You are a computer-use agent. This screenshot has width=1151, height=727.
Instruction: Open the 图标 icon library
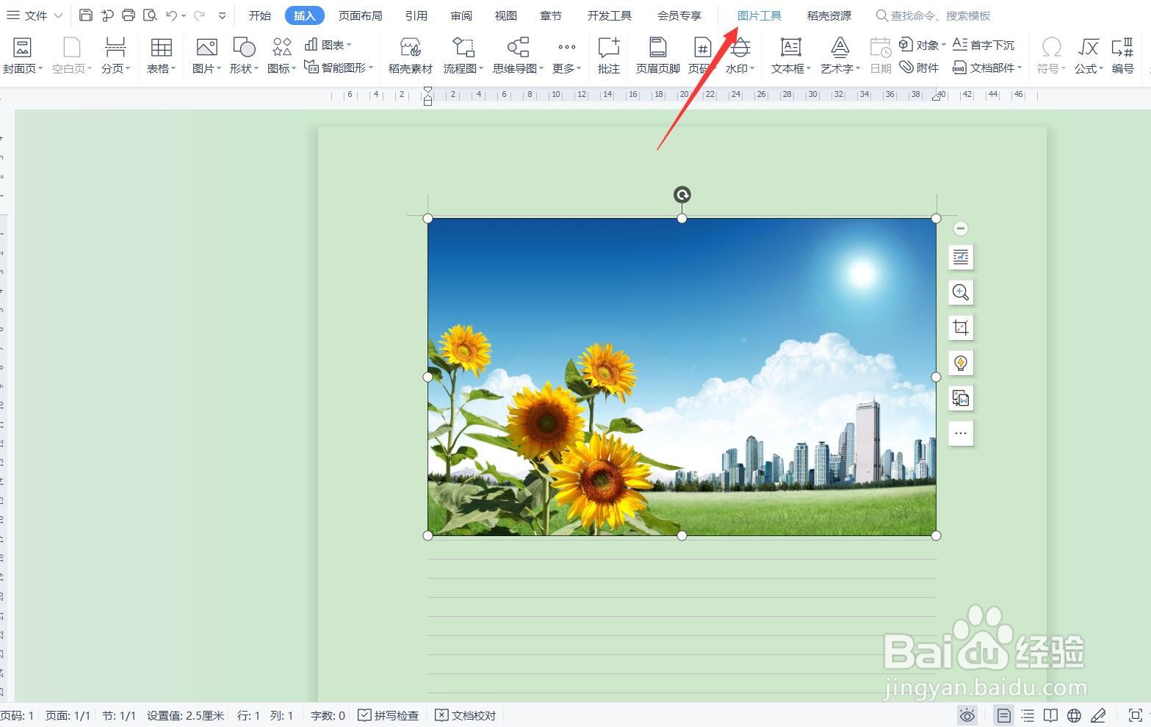click(281, 56)
